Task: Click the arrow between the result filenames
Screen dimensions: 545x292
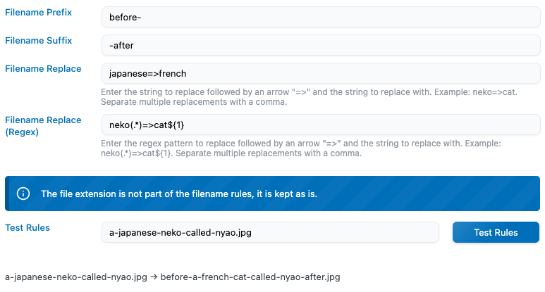Action: point(154,277)
